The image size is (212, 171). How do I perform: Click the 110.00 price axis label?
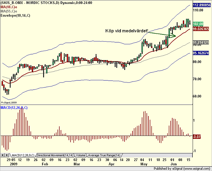[198, 10]
